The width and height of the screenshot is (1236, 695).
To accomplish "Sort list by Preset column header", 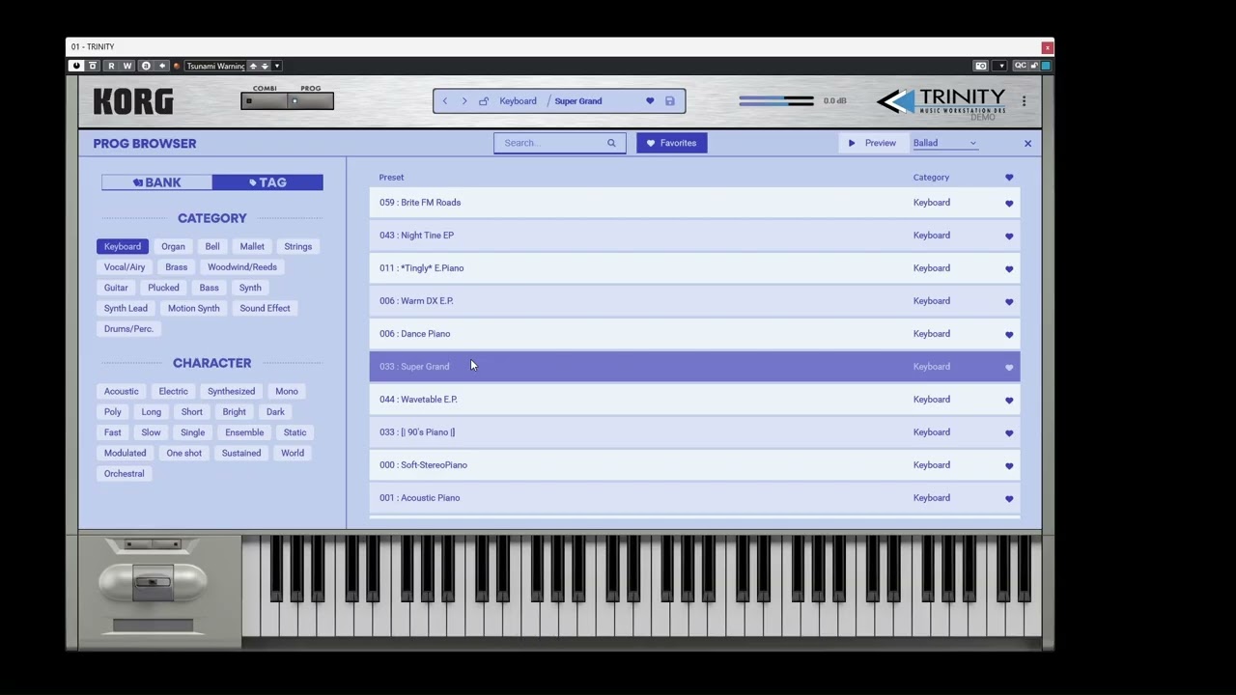I will 391,177.
